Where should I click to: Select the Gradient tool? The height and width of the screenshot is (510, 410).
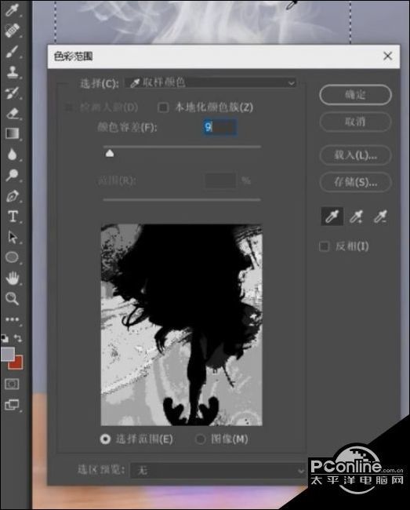(x=13, y=133)
